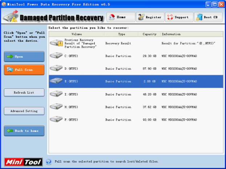Click the 2.08 GB capacity cell
The width and height of the screenshot is (226, 169).
(149, 81)
